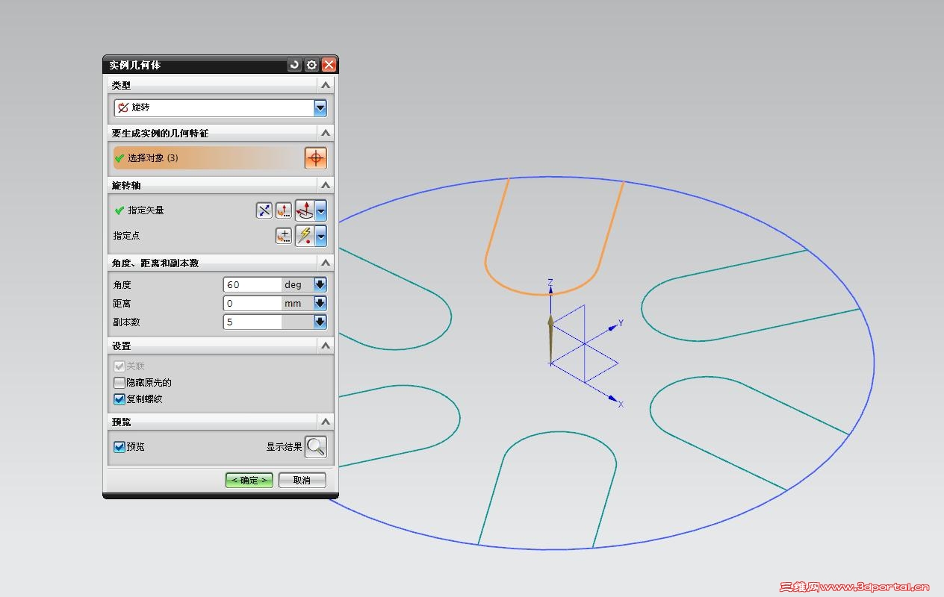Collapse the 预览 section header
Viewport: 944px width, 597px height.
(x=325, y=422)
